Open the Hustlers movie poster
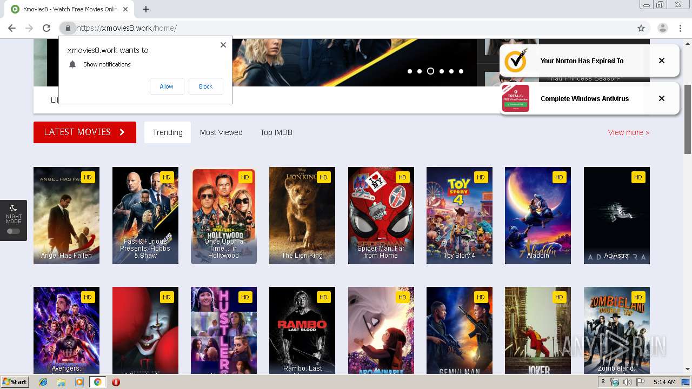Screen dimensions: 692x389 click(224, 330)
